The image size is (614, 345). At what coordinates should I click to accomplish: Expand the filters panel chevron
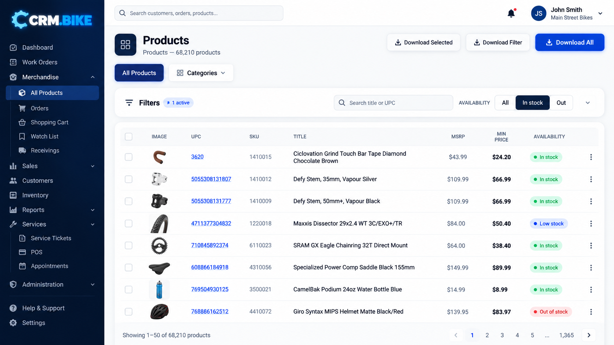coord(588,103)
